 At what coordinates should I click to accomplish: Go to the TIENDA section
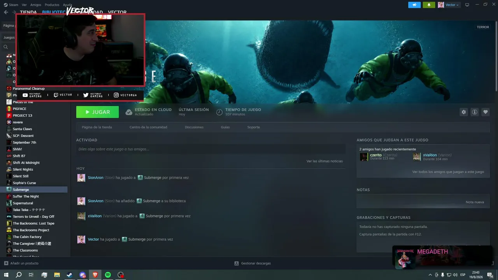(x=28, y=12)
